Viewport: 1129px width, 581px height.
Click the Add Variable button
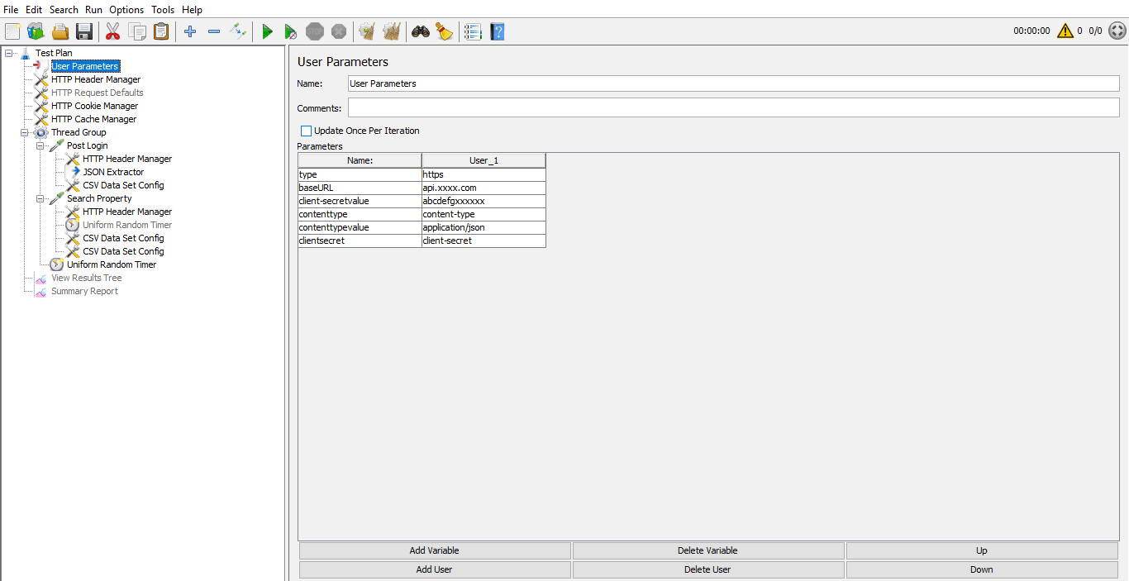point(434,550)
